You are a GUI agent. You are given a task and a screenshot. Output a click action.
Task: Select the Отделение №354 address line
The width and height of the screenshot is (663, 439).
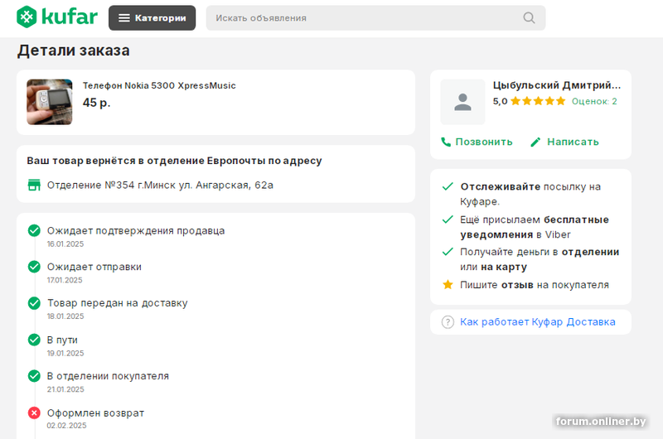[x=160, y=185]
